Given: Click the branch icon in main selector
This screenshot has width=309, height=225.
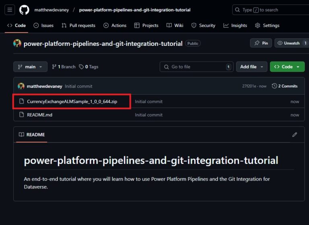Looking at the screenshot, I should (x=20, y=67).
